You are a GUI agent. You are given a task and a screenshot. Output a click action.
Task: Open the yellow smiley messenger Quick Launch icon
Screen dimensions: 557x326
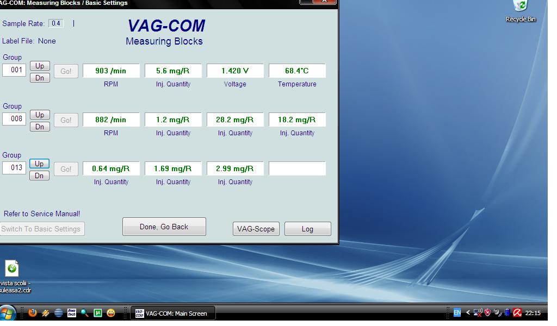111,313
